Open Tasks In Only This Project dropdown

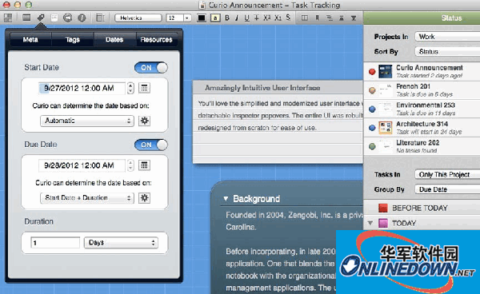point(447,174)
